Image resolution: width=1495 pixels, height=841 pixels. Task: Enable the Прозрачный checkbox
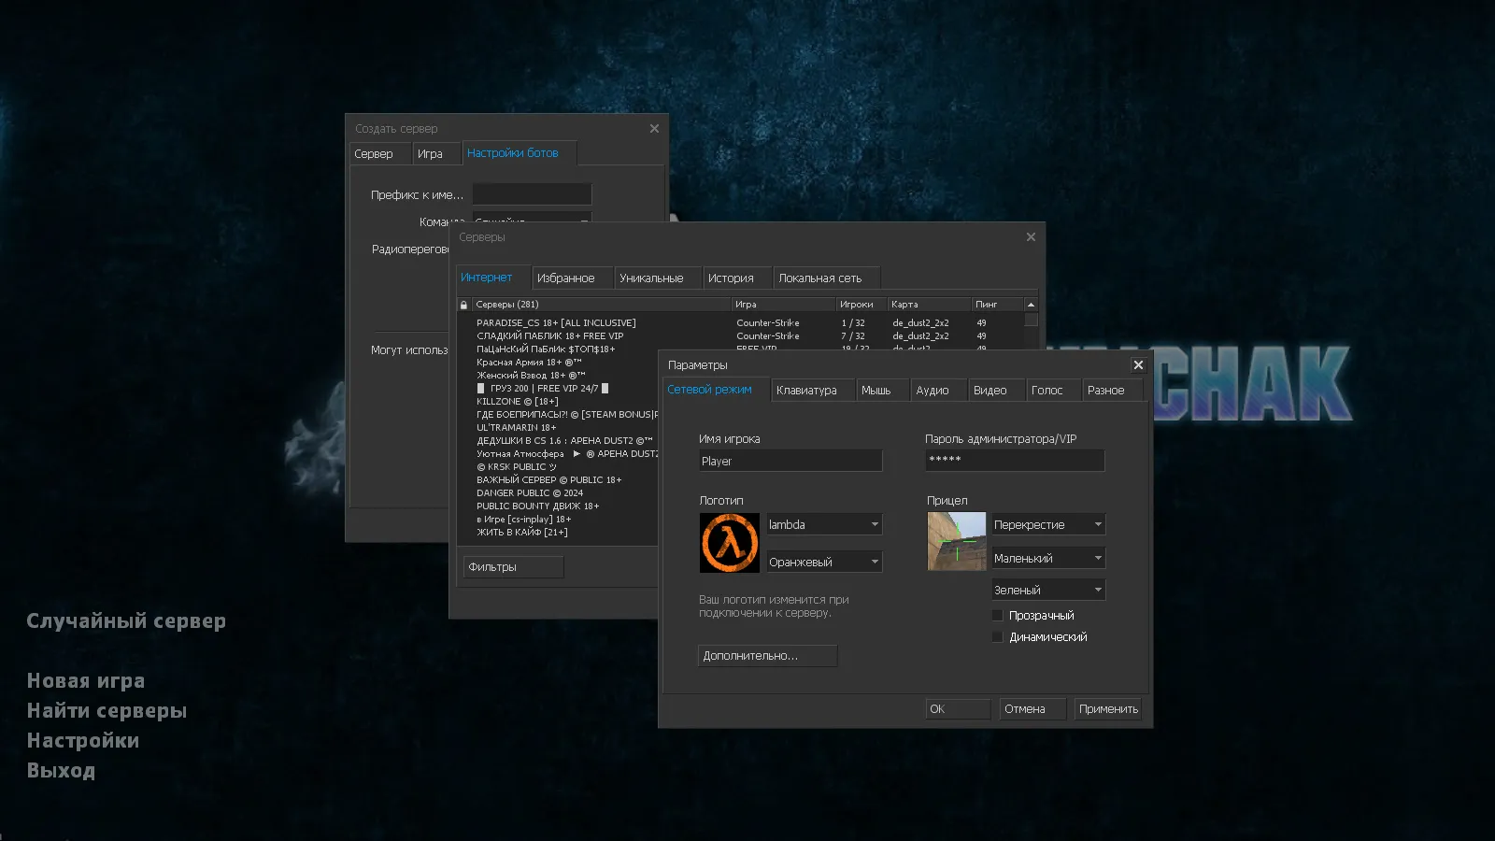(x=998, y=615)
